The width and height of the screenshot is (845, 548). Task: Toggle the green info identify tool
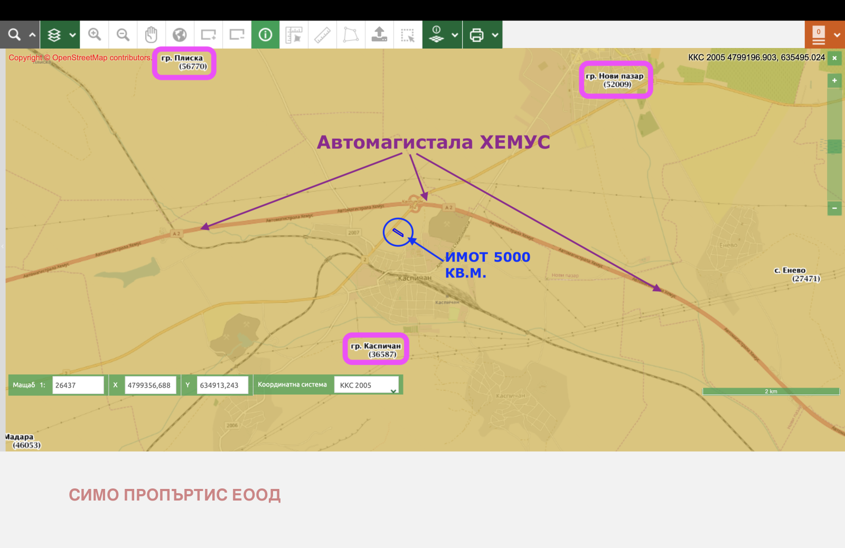[265, 35]
